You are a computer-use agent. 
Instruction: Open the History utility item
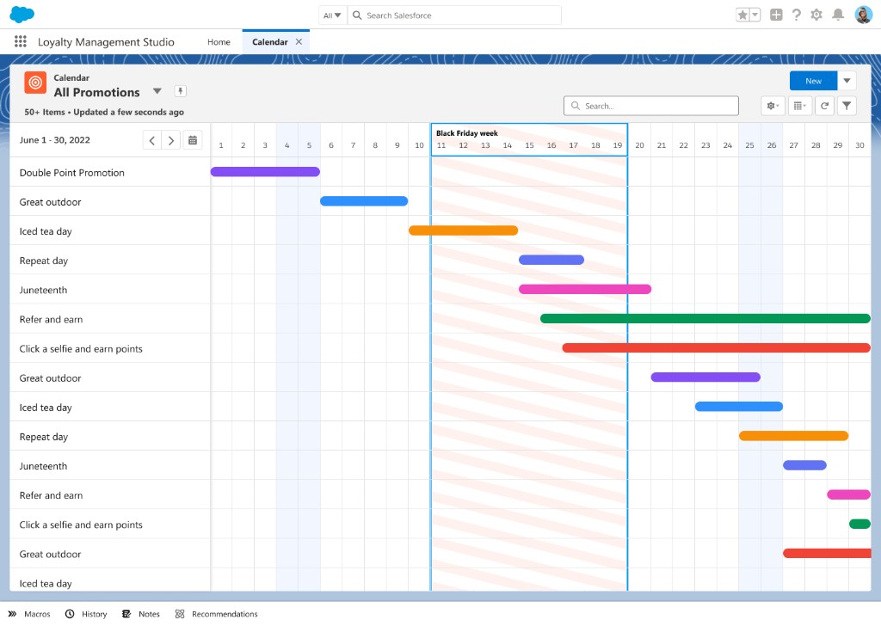[86, 614]
